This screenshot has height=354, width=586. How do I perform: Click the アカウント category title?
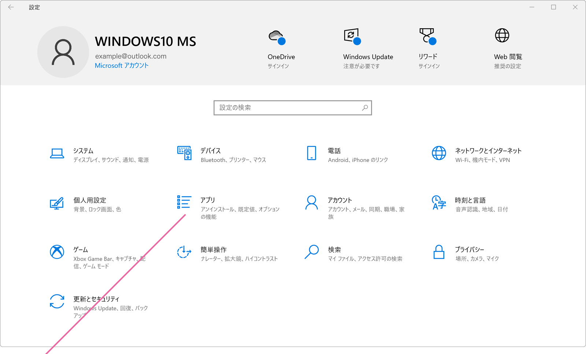click(x=340, y=200)
